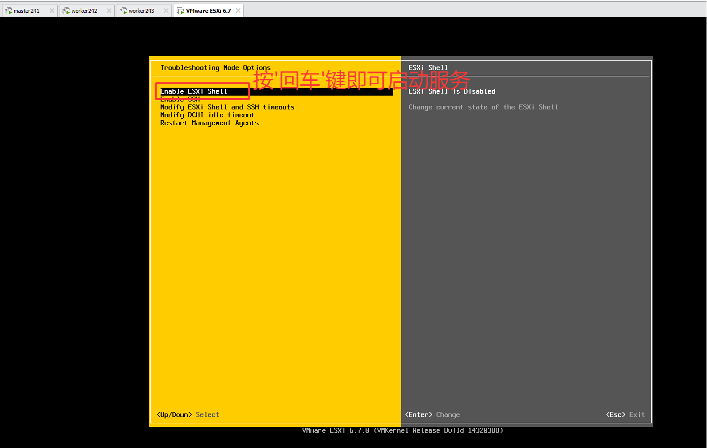Image resolution: width=707 pixels, height=448 pixels.
Task: Close the worker242 tab
Action: click(109, 11)
